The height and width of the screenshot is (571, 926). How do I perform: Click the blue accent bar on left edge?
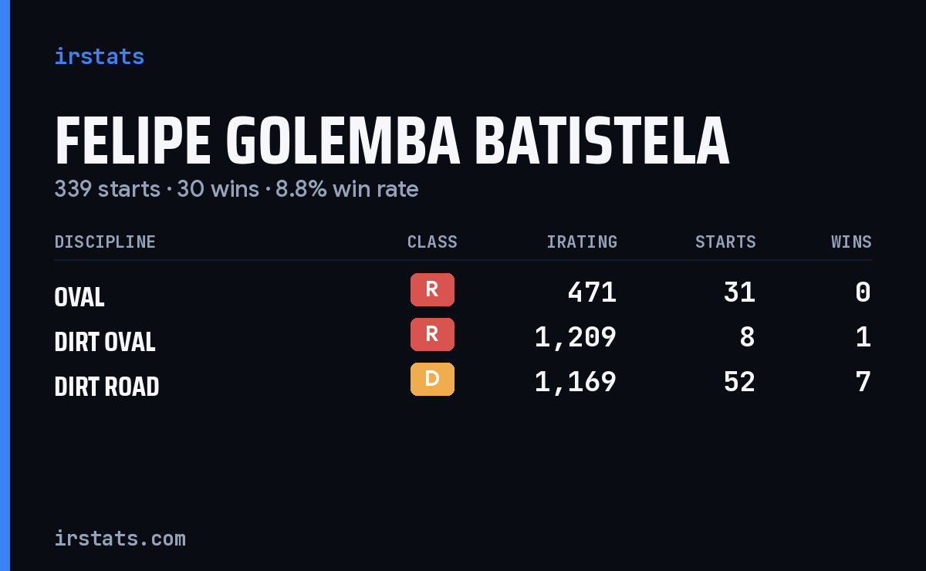click(x=5, y=285)
